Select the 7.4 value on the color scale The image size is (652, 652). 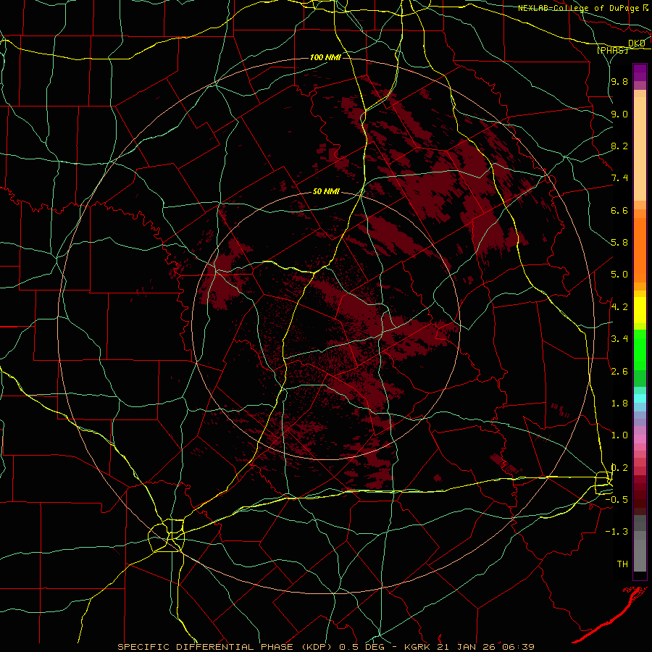coord(619,178)
